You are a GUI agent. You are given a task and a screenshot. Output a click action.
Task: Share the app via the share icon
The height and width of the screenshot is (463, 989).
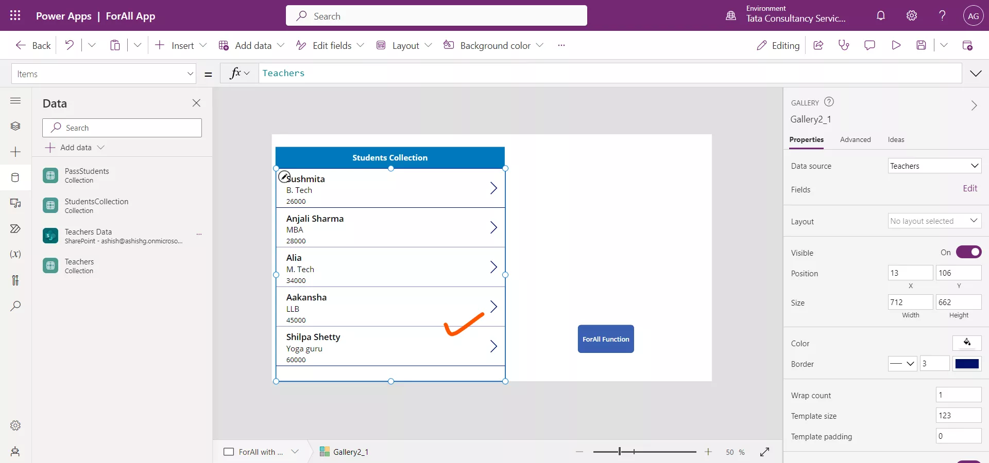click(x=818, y=45)
